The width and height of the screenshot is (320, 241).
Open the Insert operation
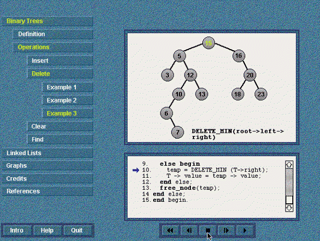tap(60, 61)
